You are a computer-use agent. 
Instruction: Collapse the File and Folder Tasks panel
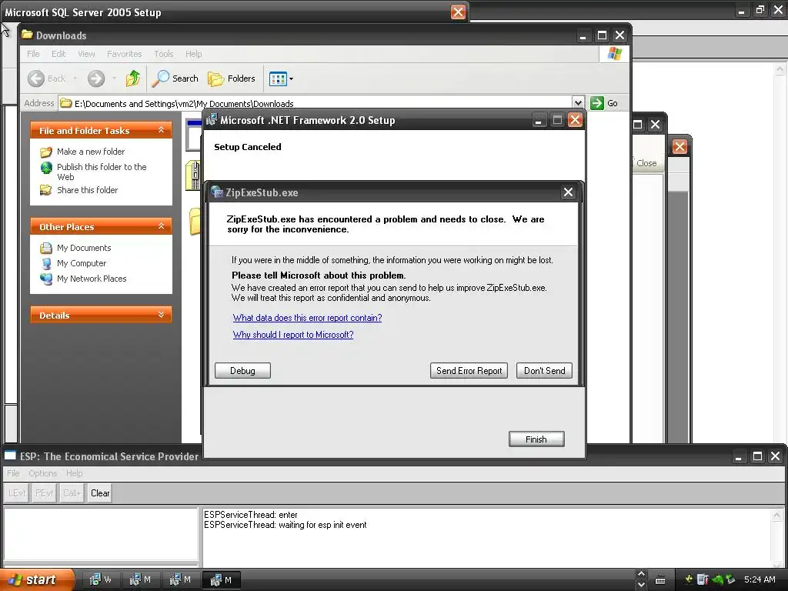tap(161, 130)
